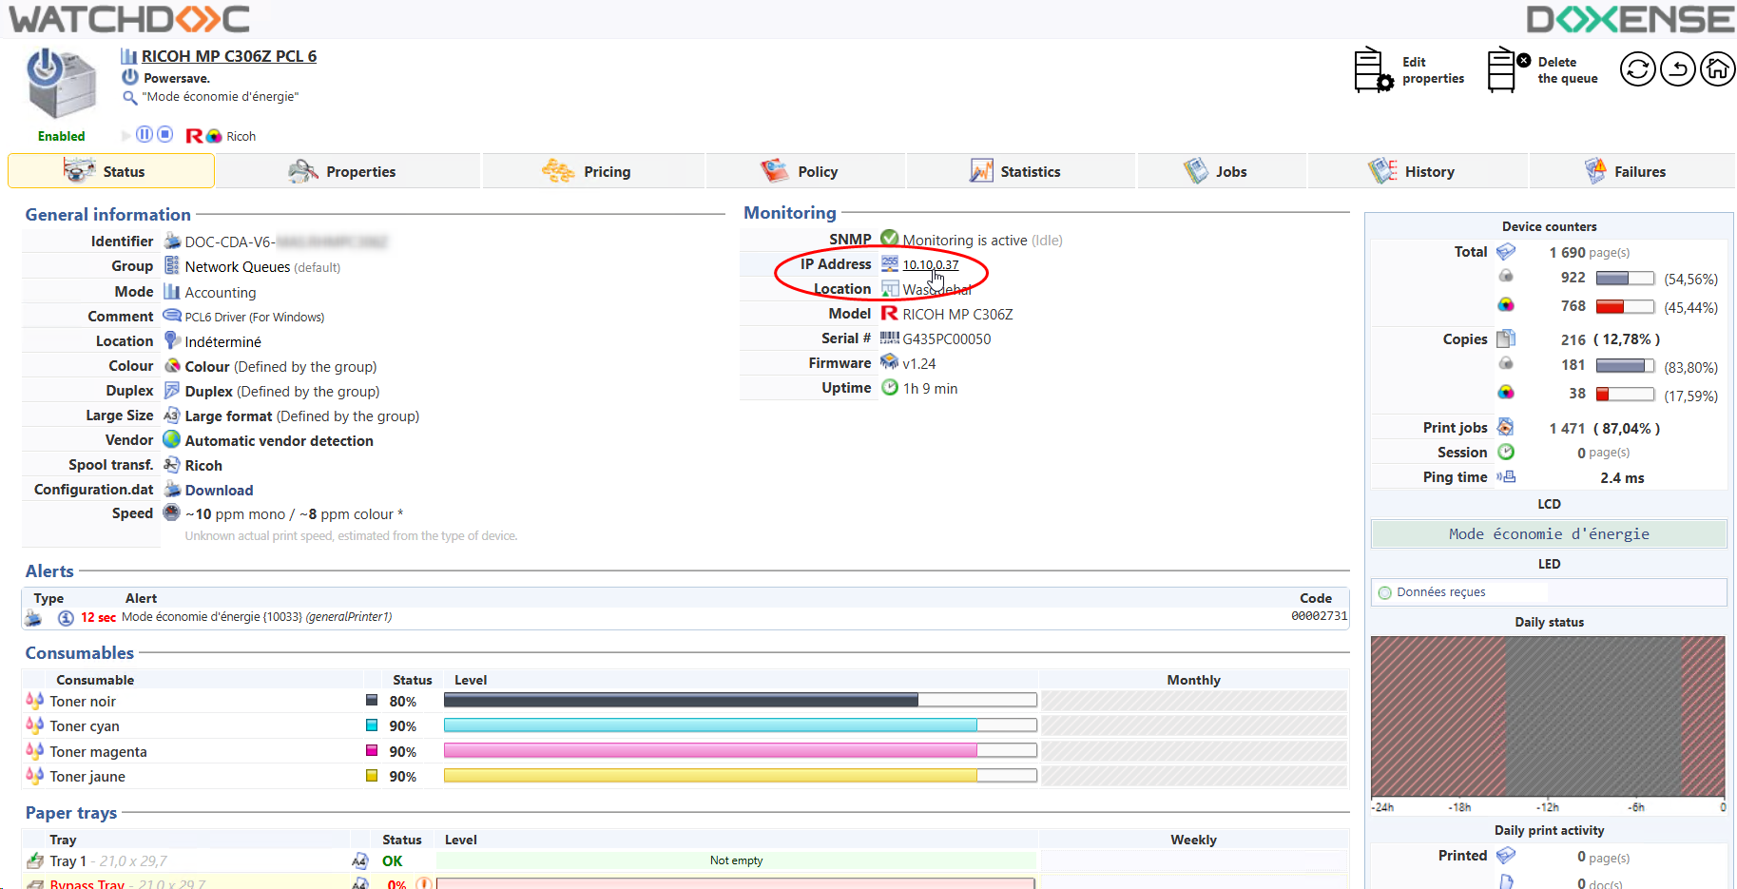The image size is (1737, 889).
Task: Open the Status tab
Action: coord(111,171)
